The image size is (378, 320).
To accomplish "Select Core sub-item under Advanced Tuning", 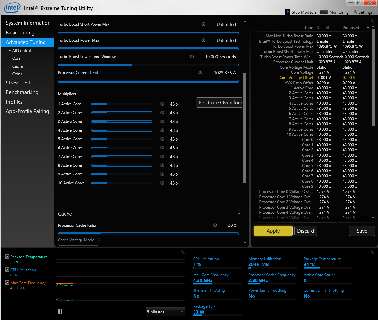I will (x=16, y=58).
